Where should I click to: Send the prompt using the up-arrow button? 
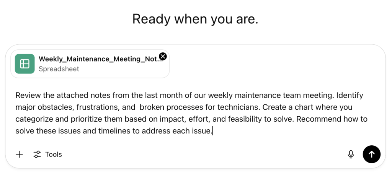coord(371,155)
